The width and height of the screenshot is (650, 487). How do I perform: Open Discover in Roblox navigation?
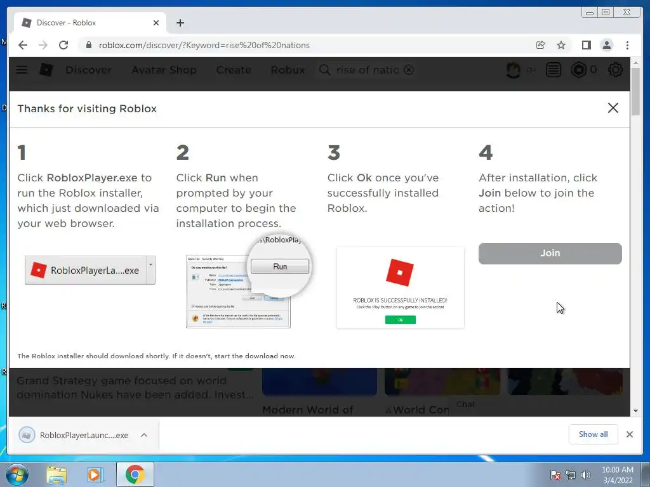click(x=88, y=70)
